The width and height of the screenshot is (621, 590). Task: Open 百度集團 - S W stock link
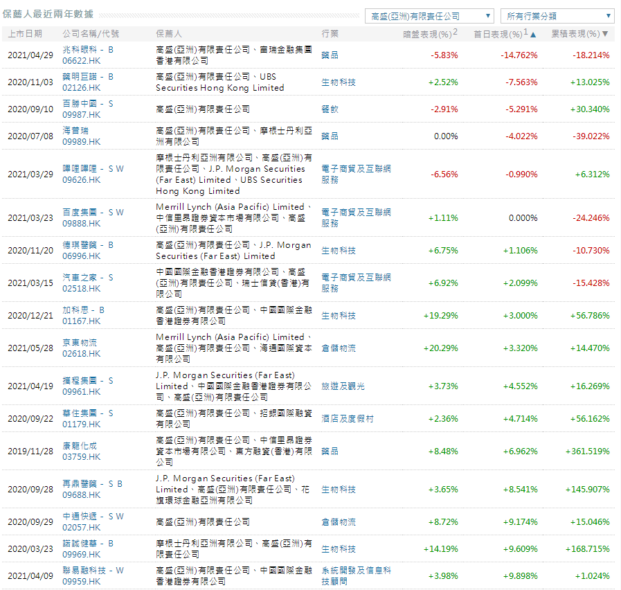[x=93, y=212]
